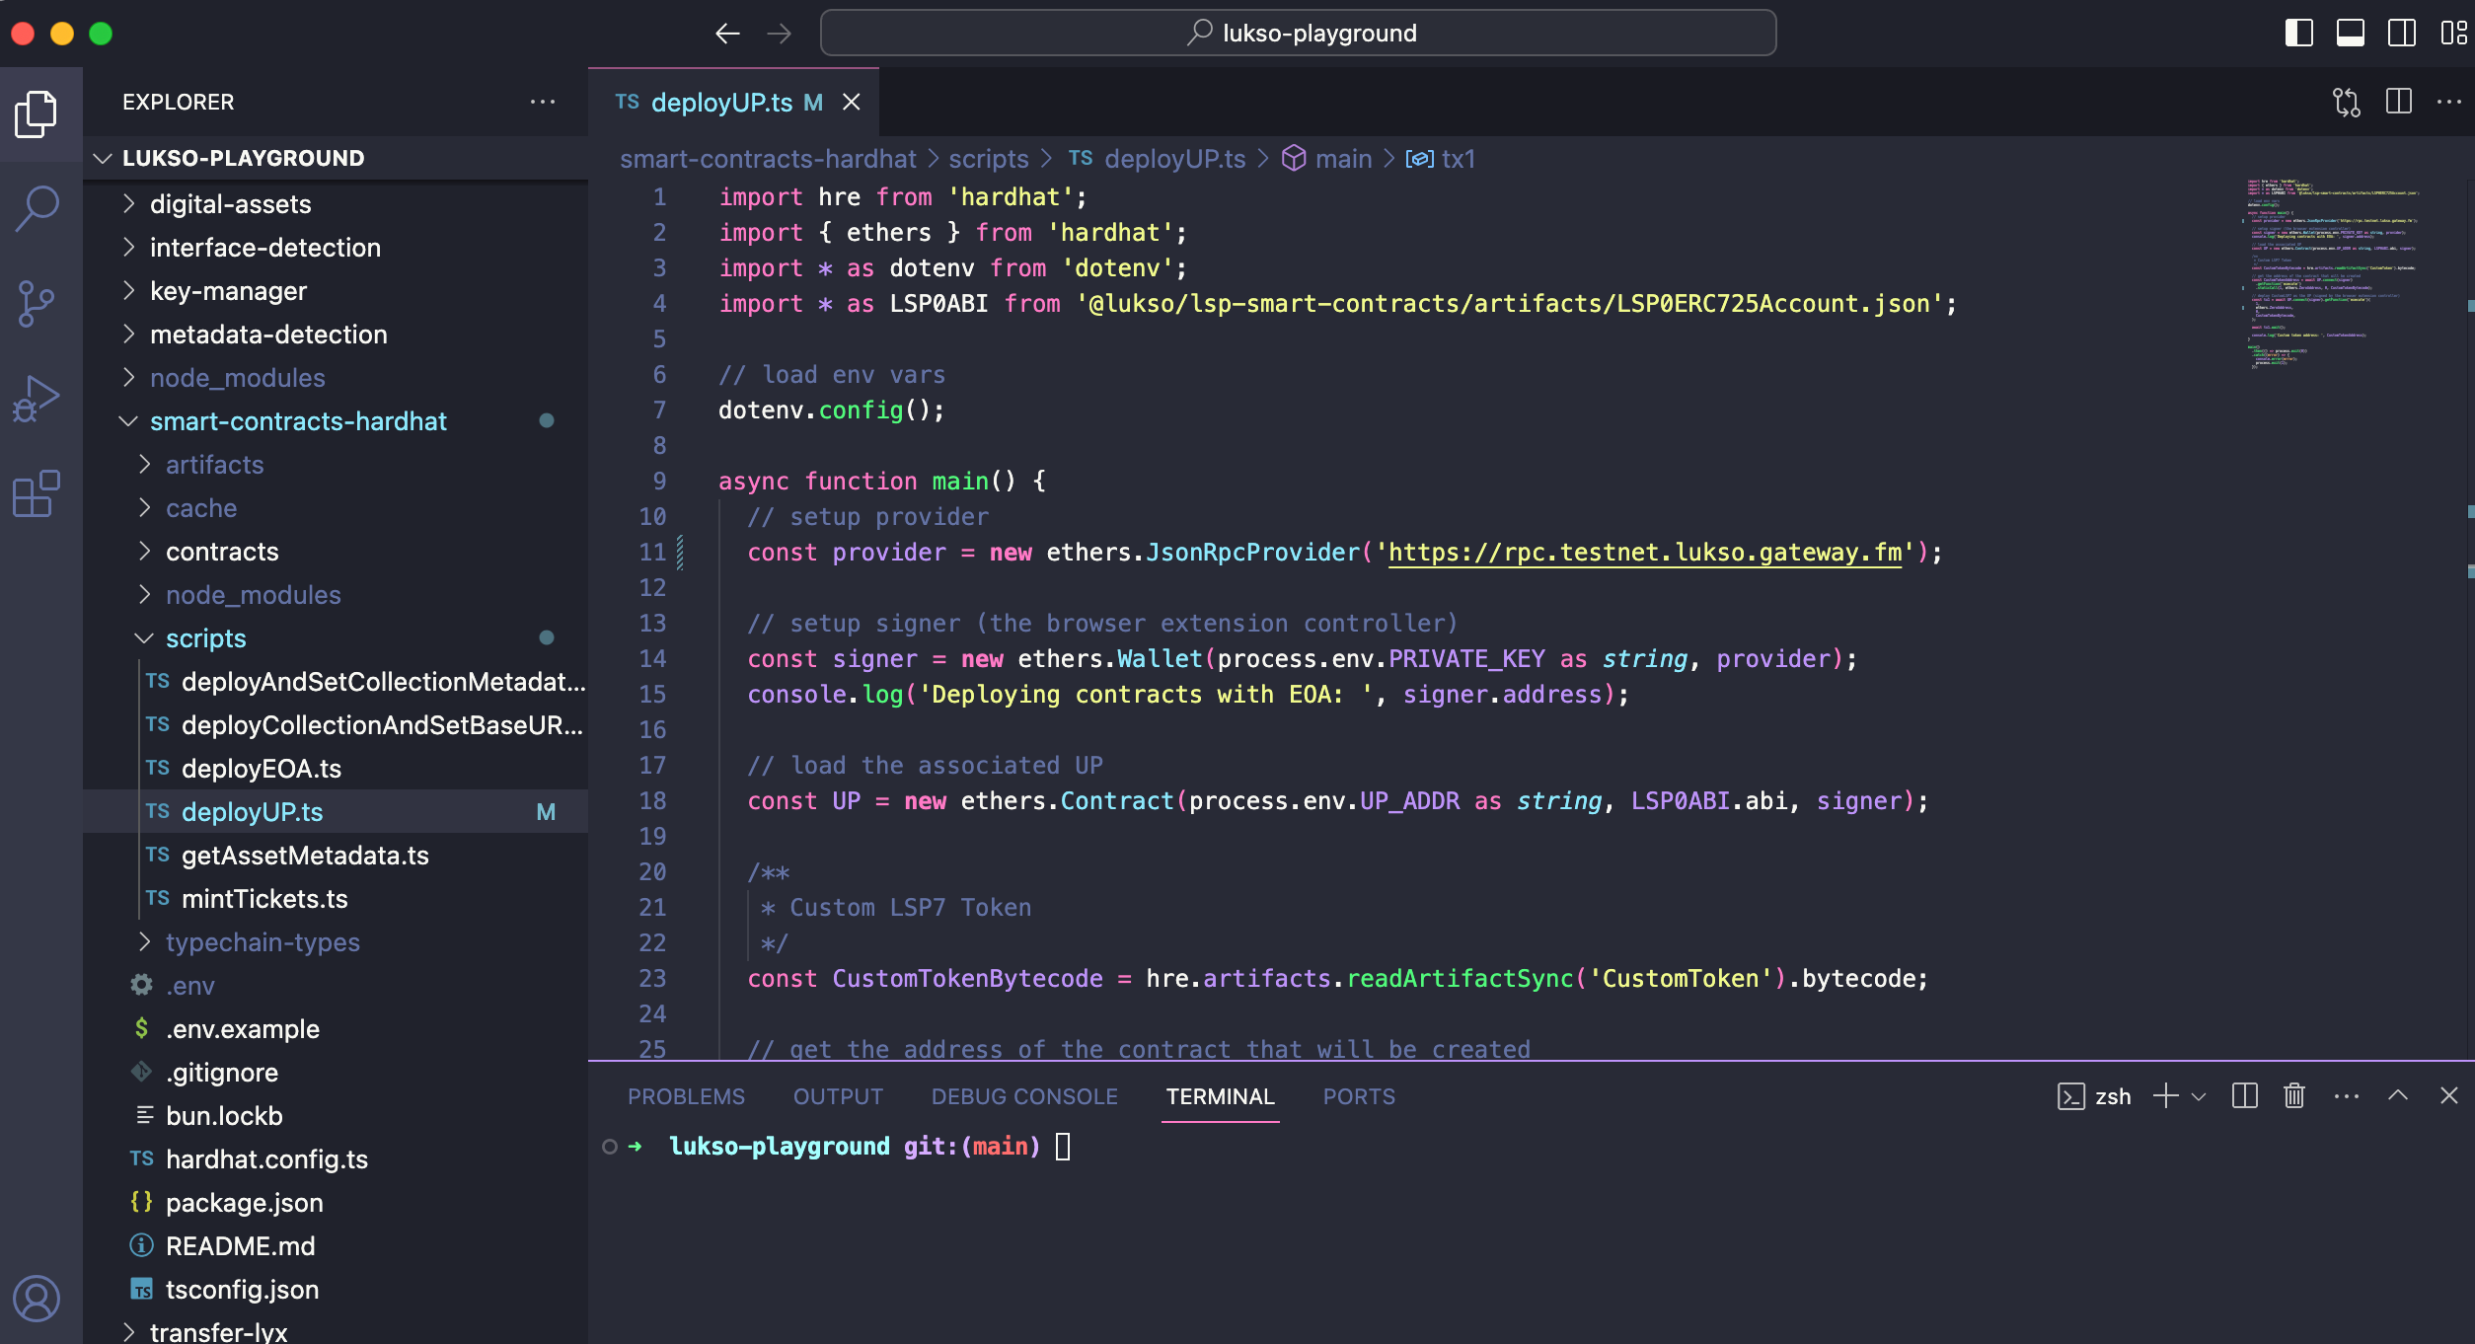The width and height of the screenshot is (2475, 1344).
Task: Go back with the navigation arrow
Action: point(727,34)
